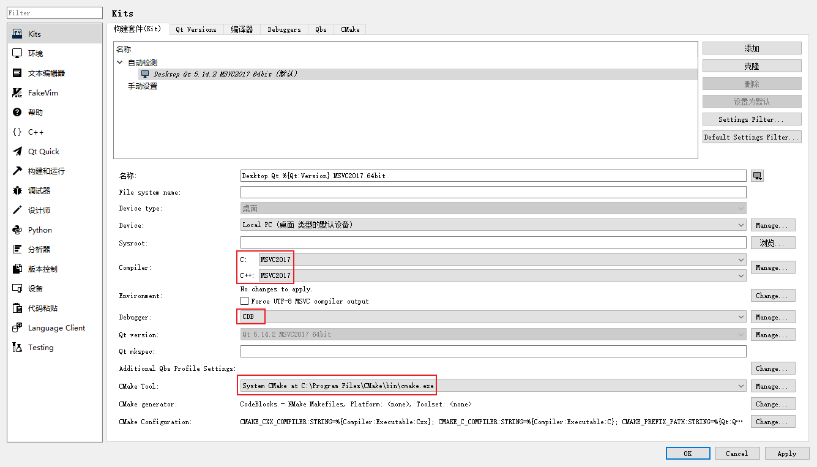Open the 环境 (Environment) settings icon
The width and height of the screenshot is (817, 467).
(19, 53)
